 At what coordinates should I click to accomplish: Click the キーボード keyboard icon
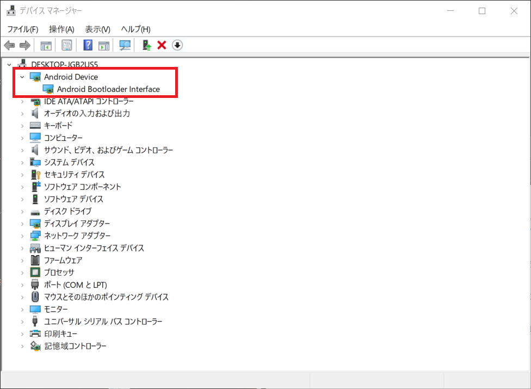(x=35, y=126)
